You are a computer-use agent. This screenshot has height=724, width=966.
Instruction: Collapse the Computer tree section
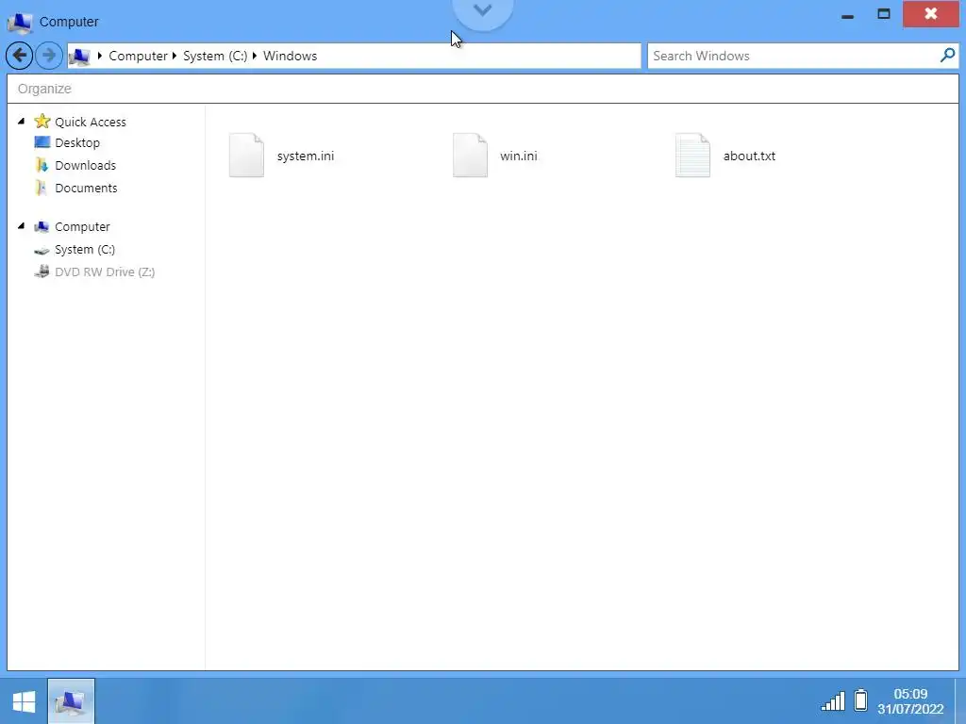pyautogui.click(x=22, y=226)
